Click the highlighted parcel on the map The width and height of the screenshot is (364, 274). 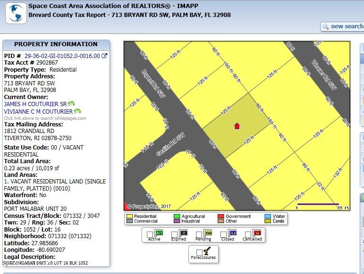tap(237, 126)
